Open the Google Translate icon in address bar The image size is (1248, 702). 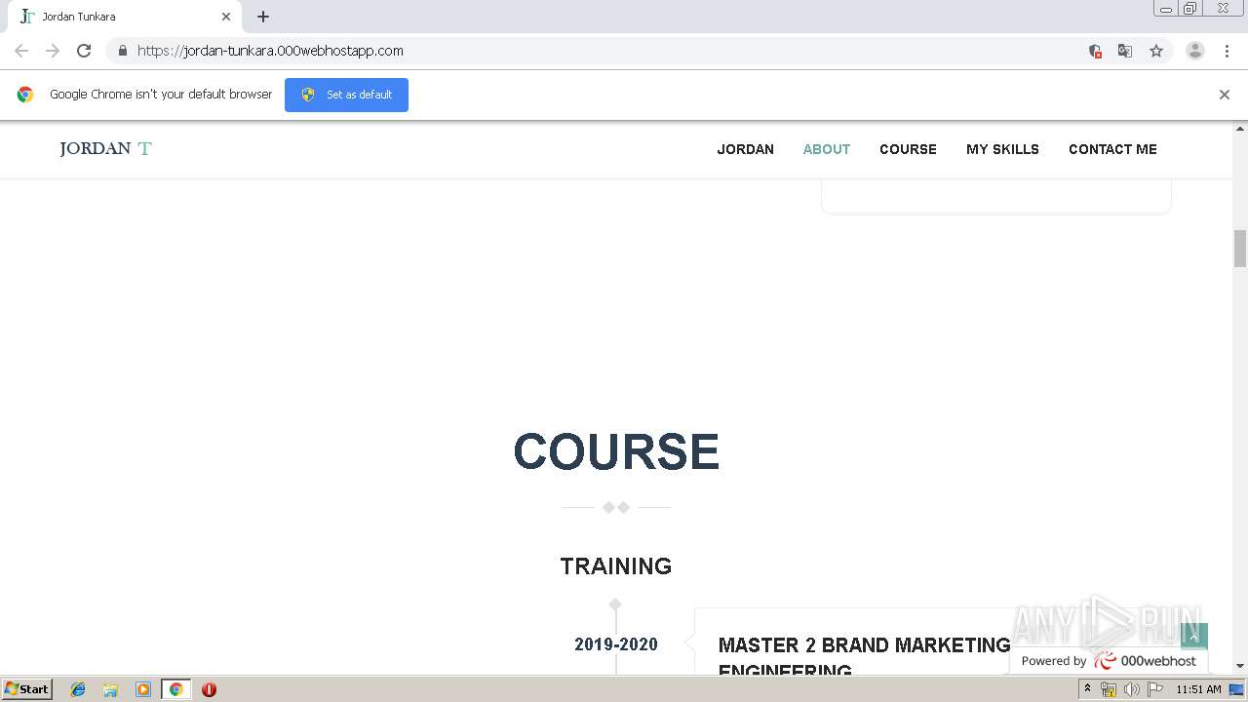click(1125, 51)
